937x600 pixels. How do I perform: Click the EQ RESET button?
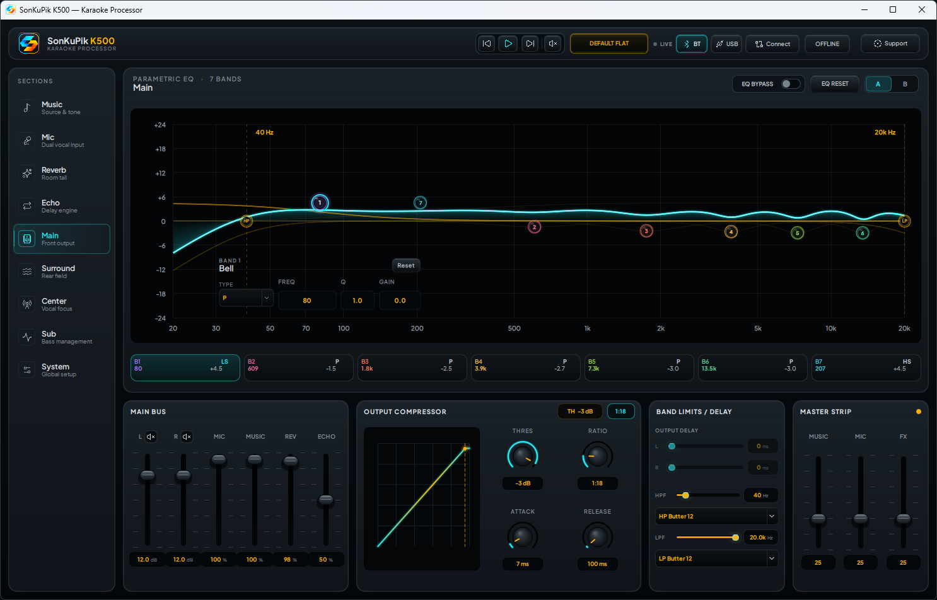[x=835, y=84]
